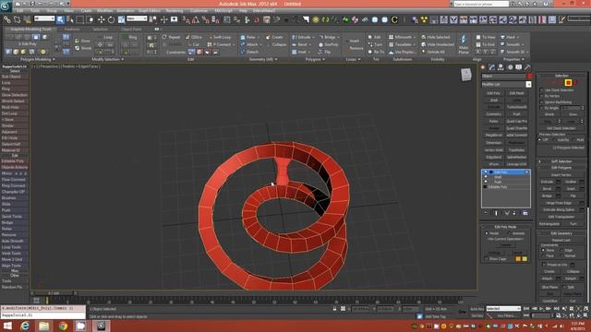Viewport: 591px width, 332px height.
Task: Click the Pin Stack icon below modifier stack
Action: click(486, 213)
